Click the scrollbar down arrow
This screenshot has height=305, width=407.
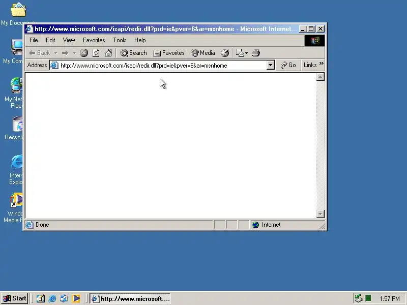click(321, 214)
